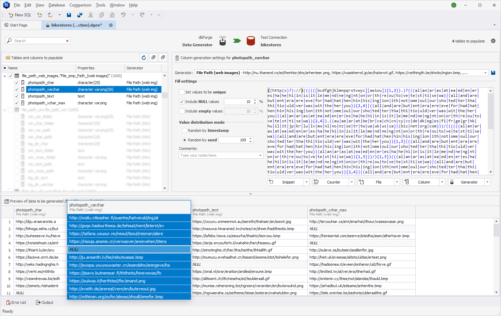Open the Comparison menu
501x316 pixels.
[80, 5]
